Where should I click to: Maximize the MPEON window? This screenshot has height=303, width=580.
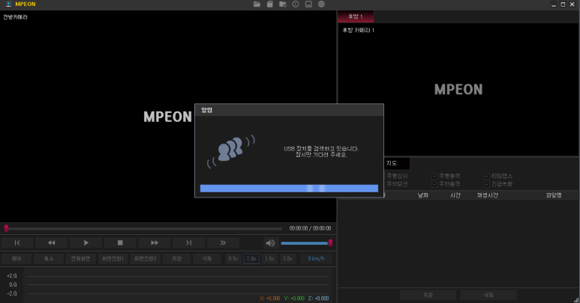click(x=563, y=4)
